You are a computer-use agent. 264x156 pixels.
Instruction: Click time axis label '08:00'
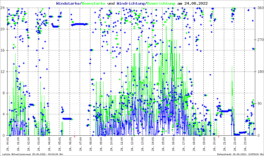coord(91,141)
